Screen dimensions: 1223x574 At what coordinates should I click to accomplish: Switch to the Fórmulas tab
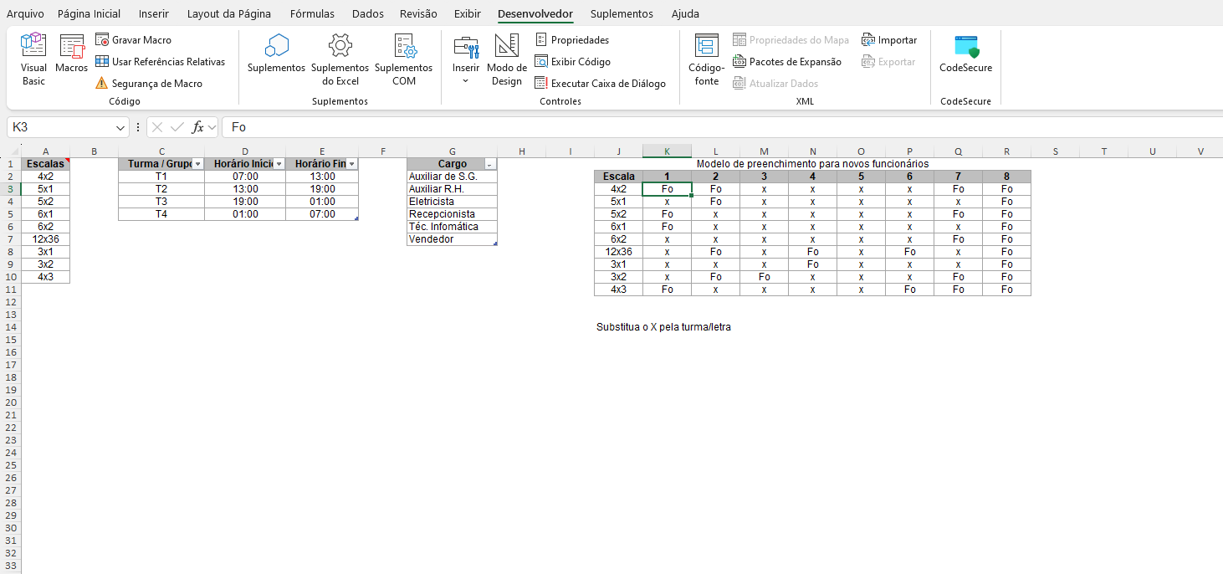[312, 14]
